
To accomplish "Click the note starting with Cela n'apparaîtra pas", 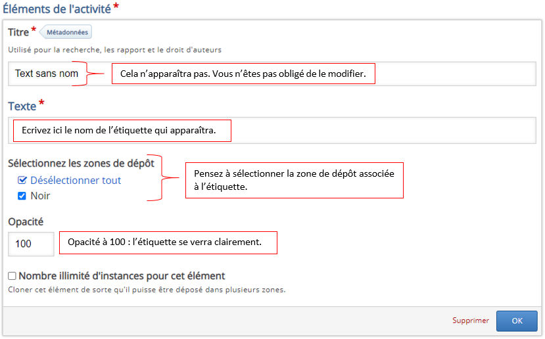I will [243, 74].
